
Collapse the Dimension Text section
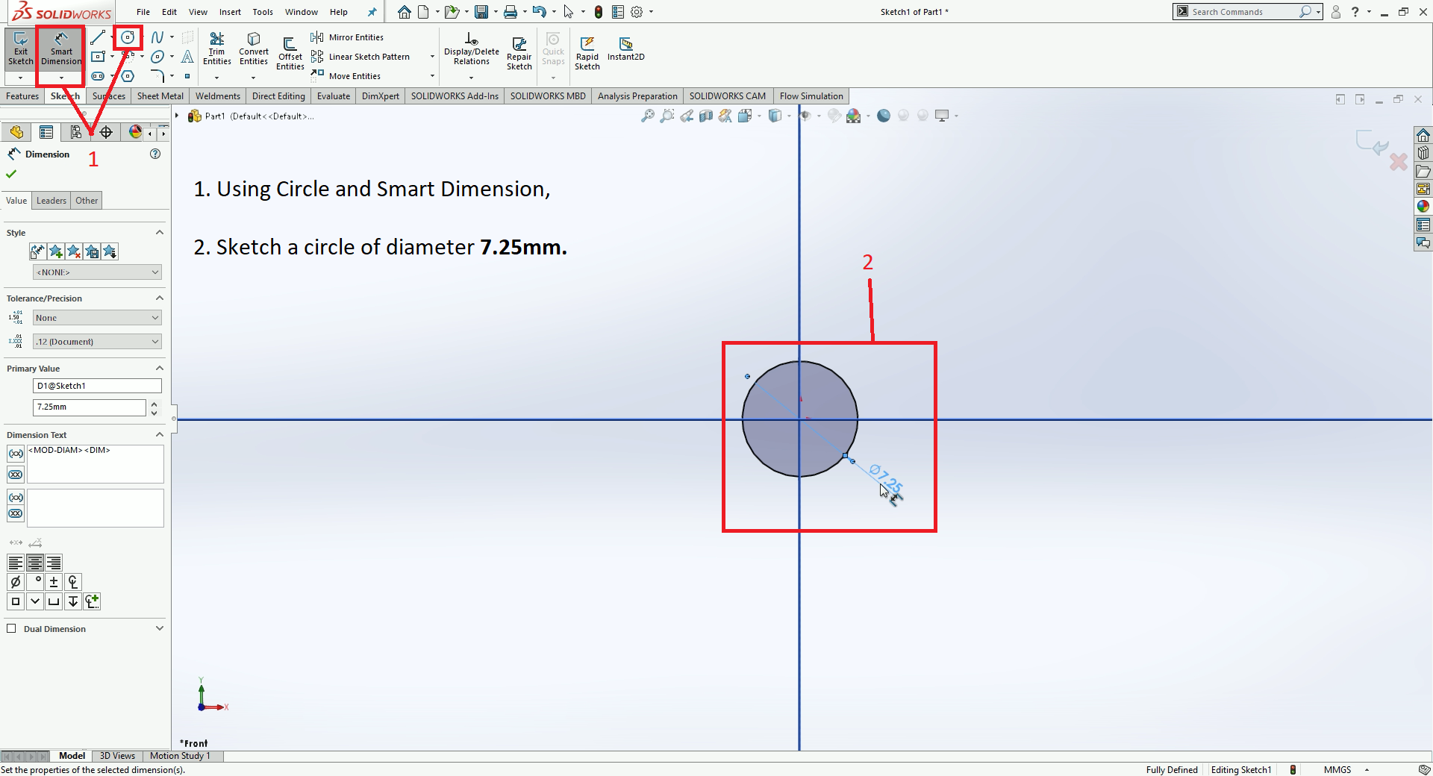(159, 435)
